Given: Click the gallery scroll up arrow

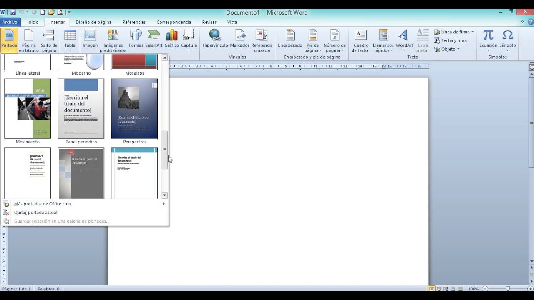Looking at the screenshot, I should click(x=165, y=58).
